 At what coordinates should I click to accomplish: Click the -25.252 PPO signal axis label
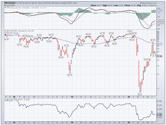pyautogui.click(x=160, y=23)
